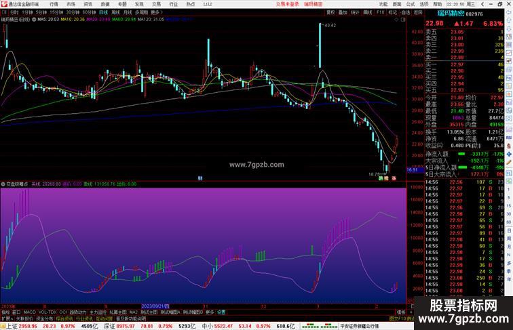Click the 买一 bid price row
This screenshot has height=330, width=513.
tap(465, 64)
